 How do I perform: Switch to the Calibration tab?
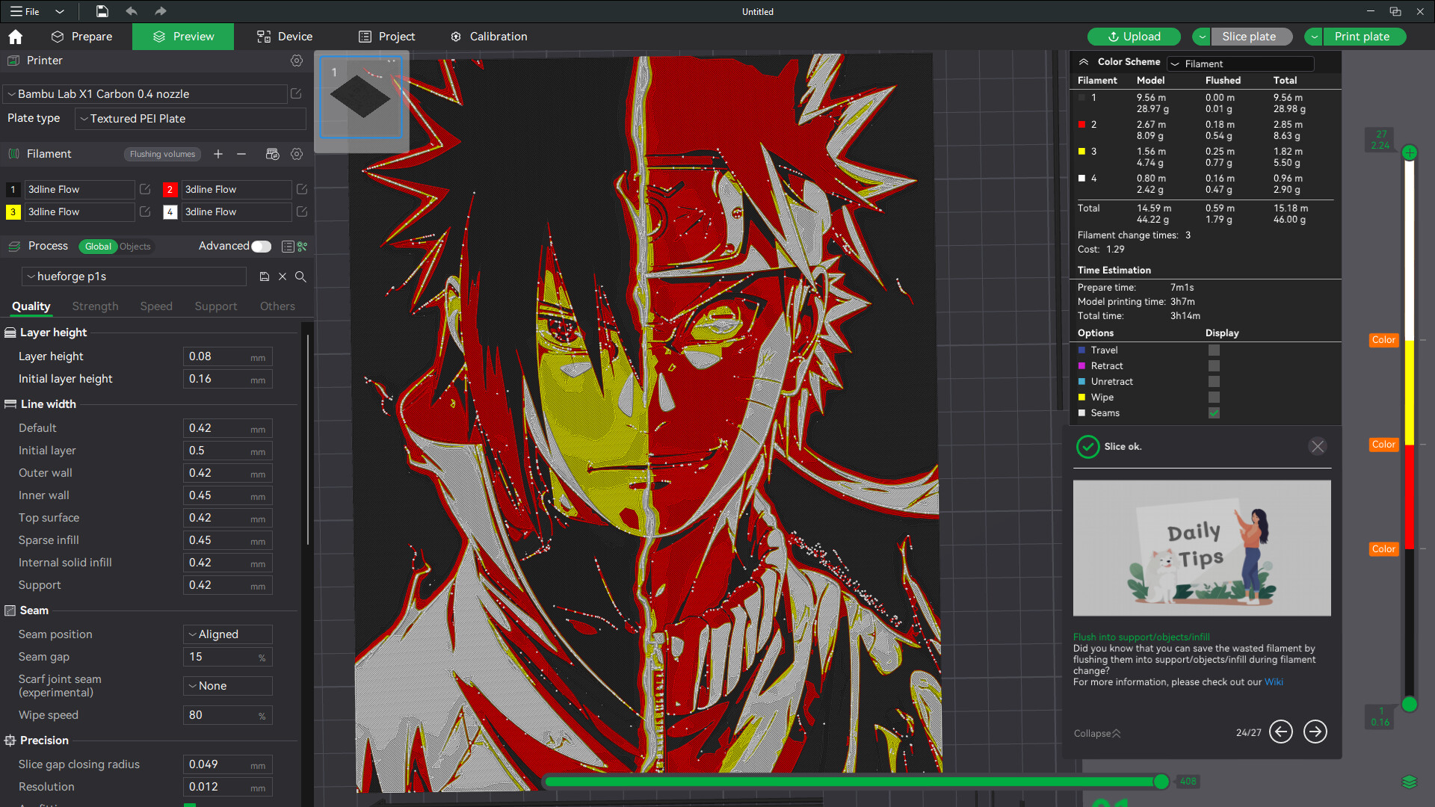pyautogui.click(x=489, y=37)
